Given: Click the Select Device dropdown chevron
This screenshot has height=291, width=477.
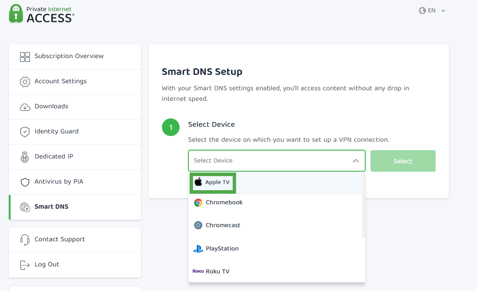Looking at the screenshot, I should tap(356, 161).
